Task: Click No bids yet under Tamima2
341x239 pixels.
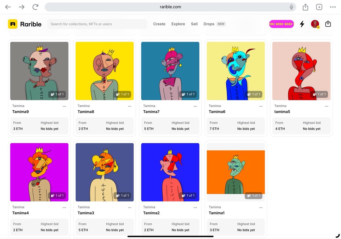Action: tap(180, 230)
